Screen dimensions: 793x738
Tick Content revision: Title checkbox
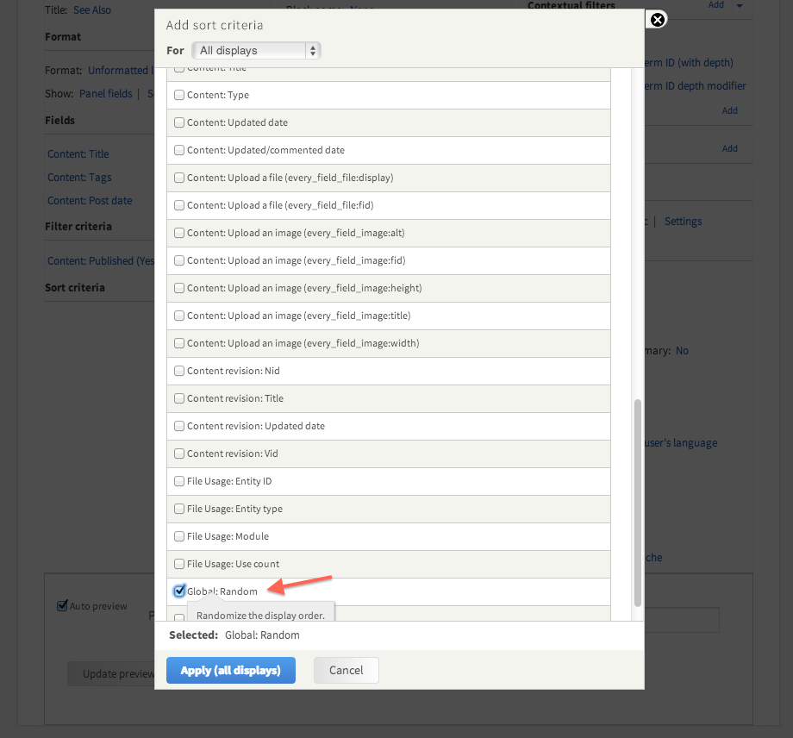(179, 398)
